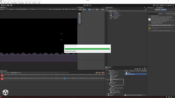This screenshot has height=98, width=175.
Task: Pause the game with the Pause button
Action: pos(87,5)
